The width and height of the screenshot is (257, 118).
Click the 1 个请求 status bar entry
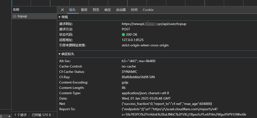[x=21, y=115]
